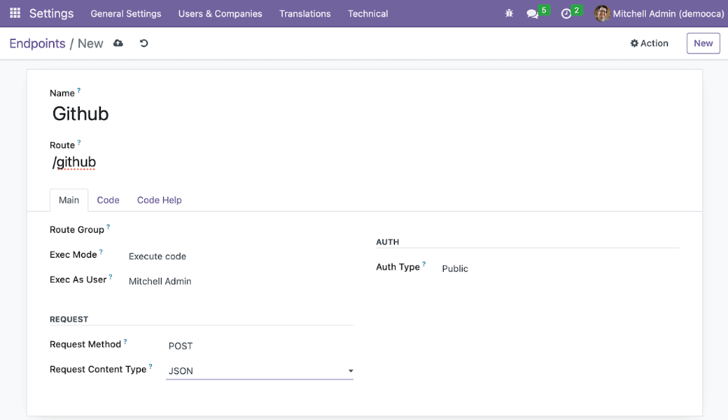The image size is (728, 420).
Task: Switch to the Code Help tab
Action: pyautogui.click(x=159, y=200)
